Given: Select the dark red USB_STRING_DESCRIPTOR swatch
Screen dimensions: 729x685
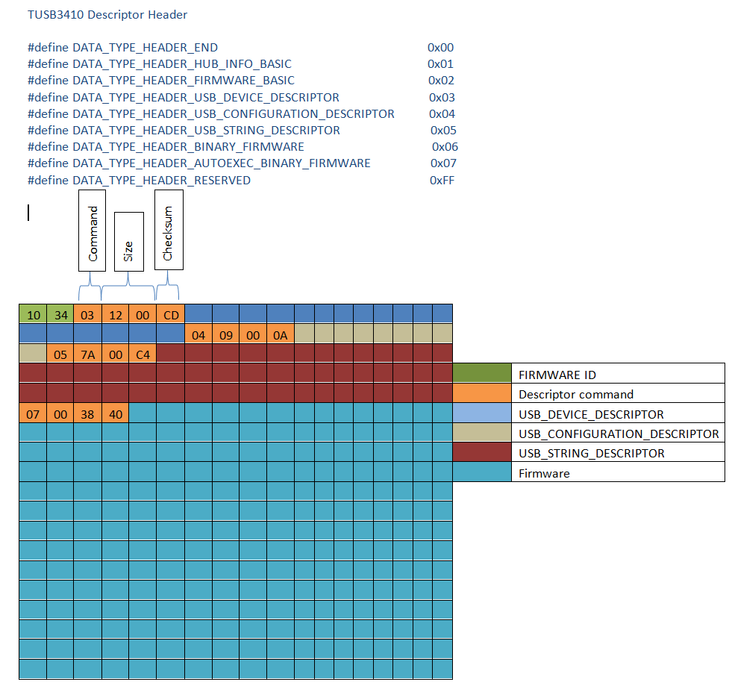Looking at the screenshot, I should click(480, 453).
